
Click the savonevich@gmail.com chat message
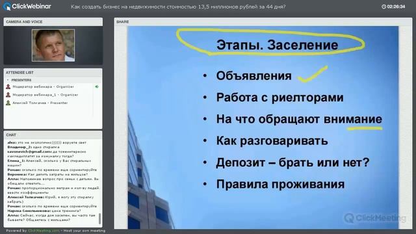(47, 154)
